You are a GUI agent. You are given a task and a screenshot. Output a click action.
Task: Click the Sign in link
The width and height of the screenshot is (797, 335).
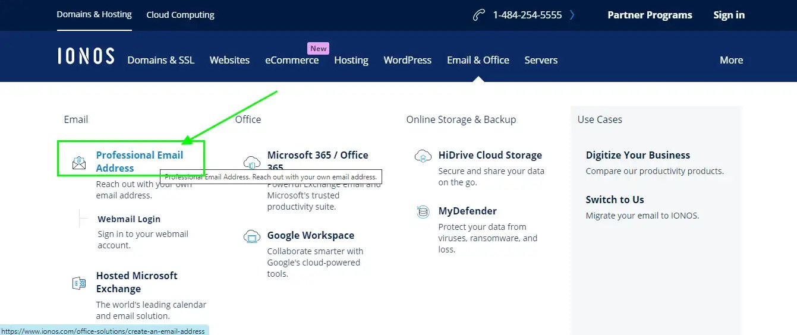click(x=729, y=15)
